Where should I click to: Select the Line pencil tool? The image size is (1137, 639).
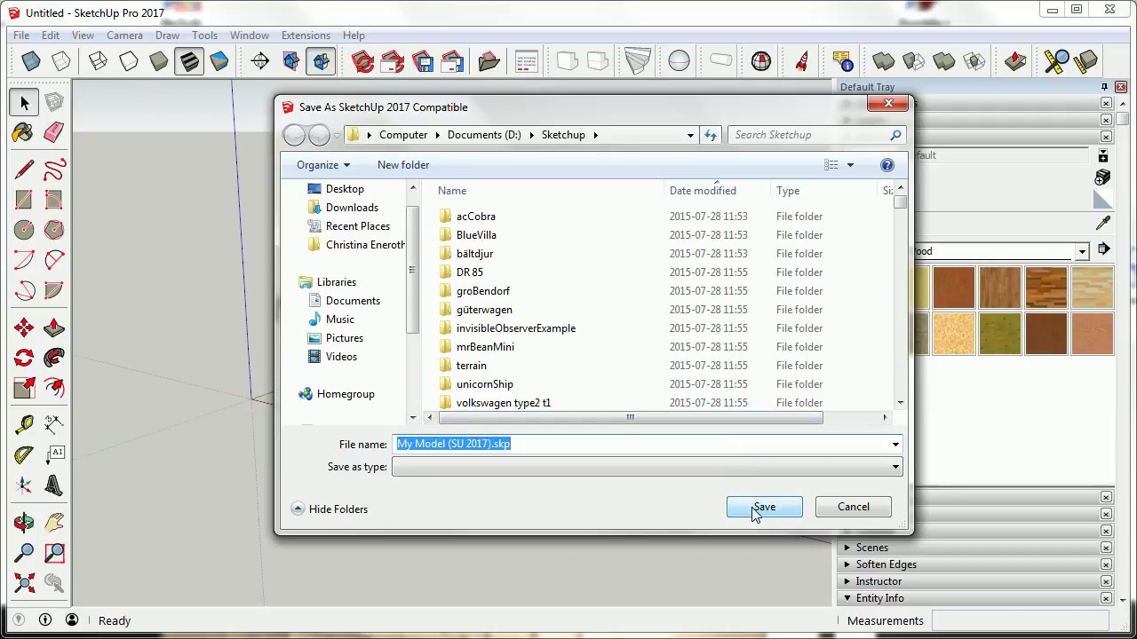[24, 169]
